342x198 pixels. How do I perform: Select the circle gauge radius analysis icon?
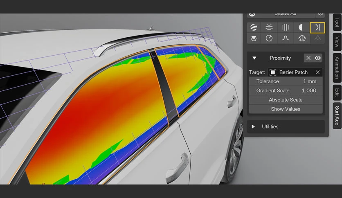269,38
